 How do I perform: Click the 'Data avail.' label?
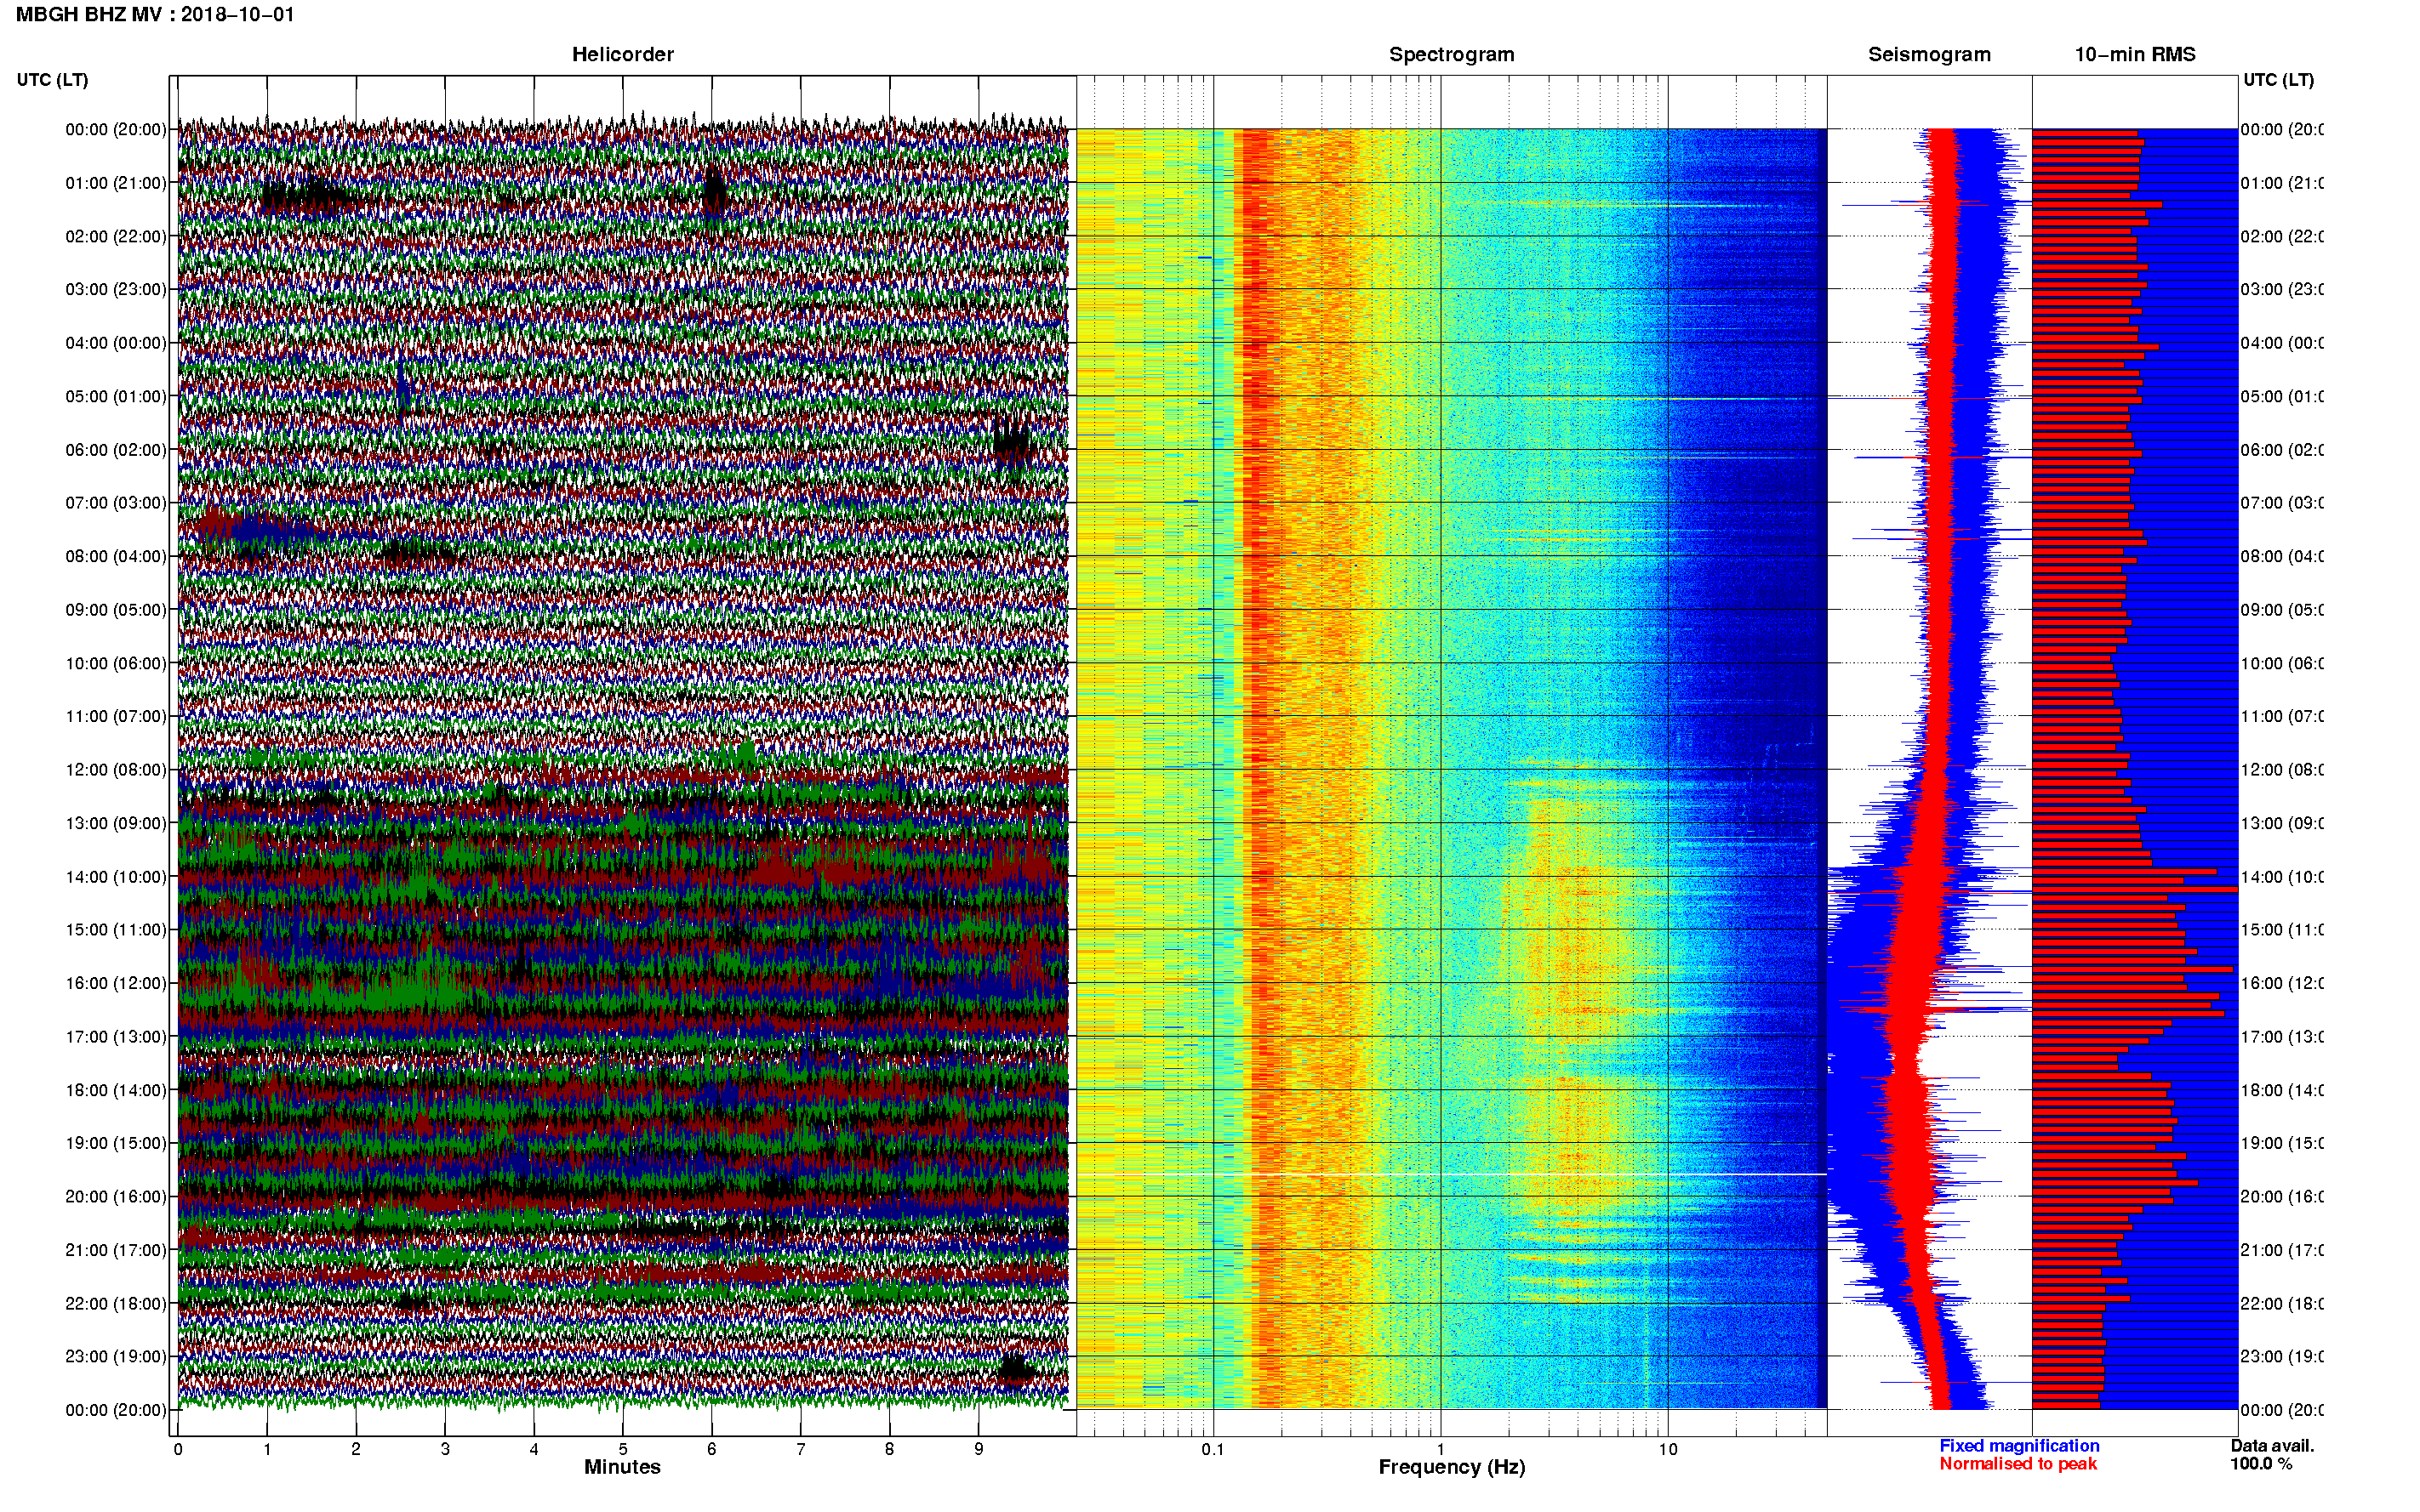tap(2272, 1446)
